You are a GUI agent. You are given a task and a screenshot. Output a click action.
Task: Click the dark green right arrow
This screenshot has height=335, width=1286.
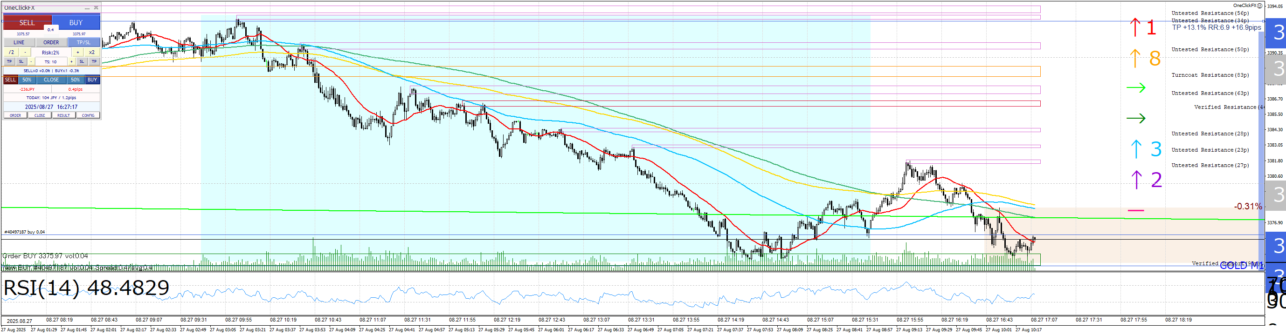(x=1136, y=118)
